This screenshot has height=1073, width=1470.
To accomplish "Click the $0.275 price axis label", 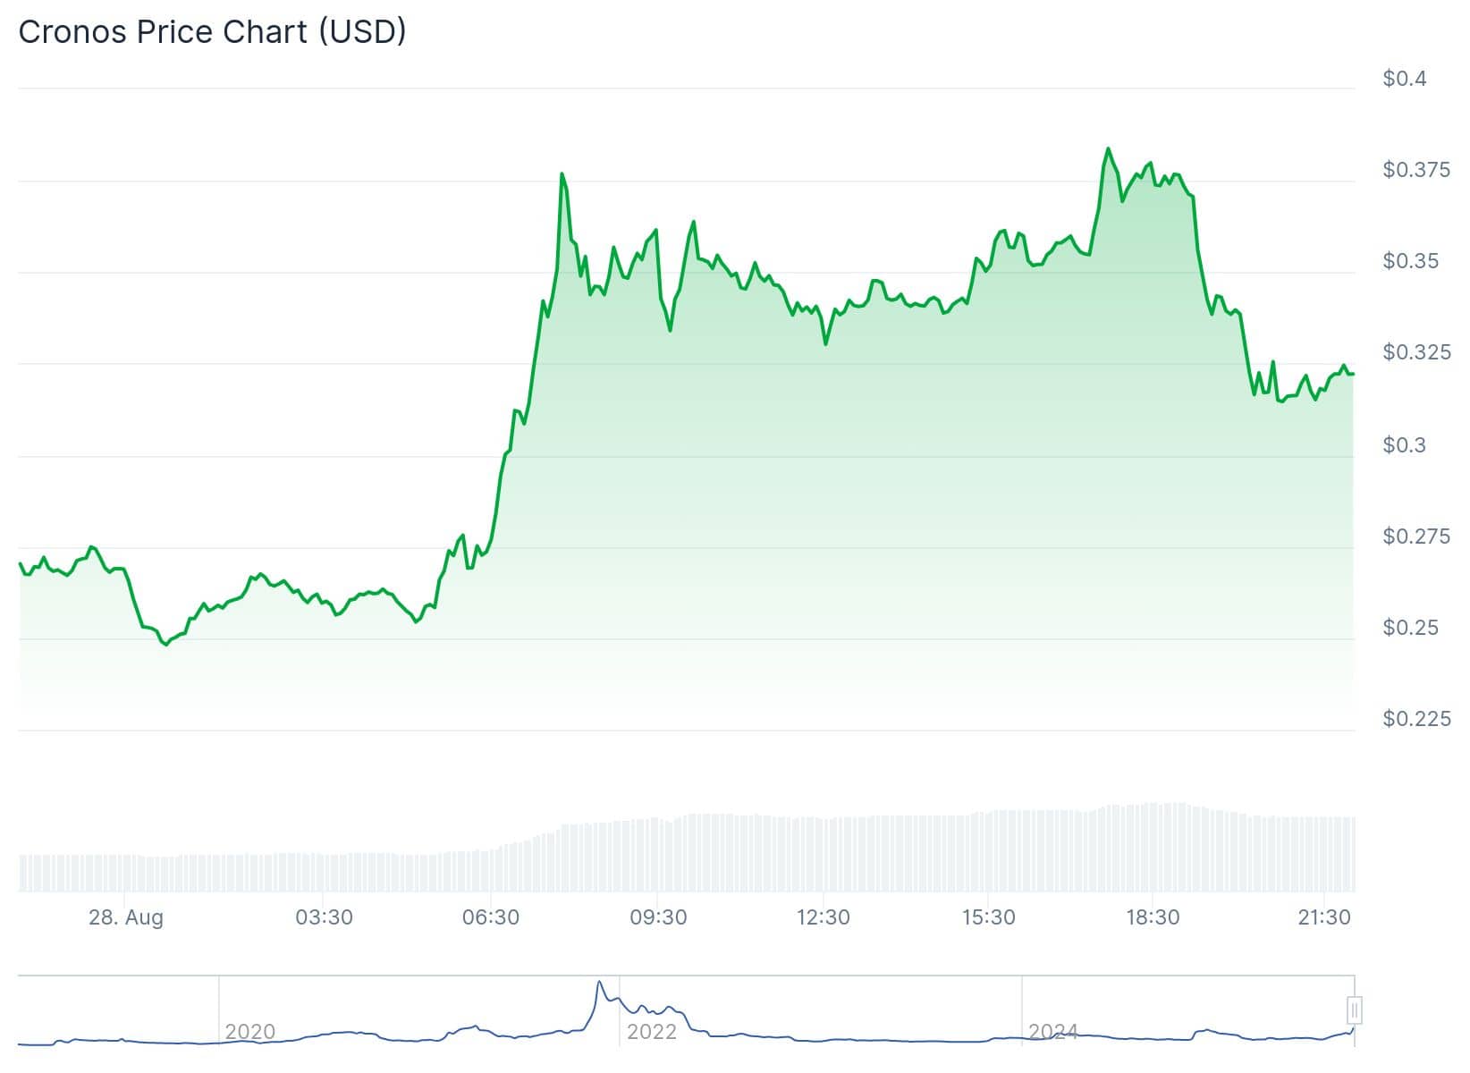I will 1416,536.
